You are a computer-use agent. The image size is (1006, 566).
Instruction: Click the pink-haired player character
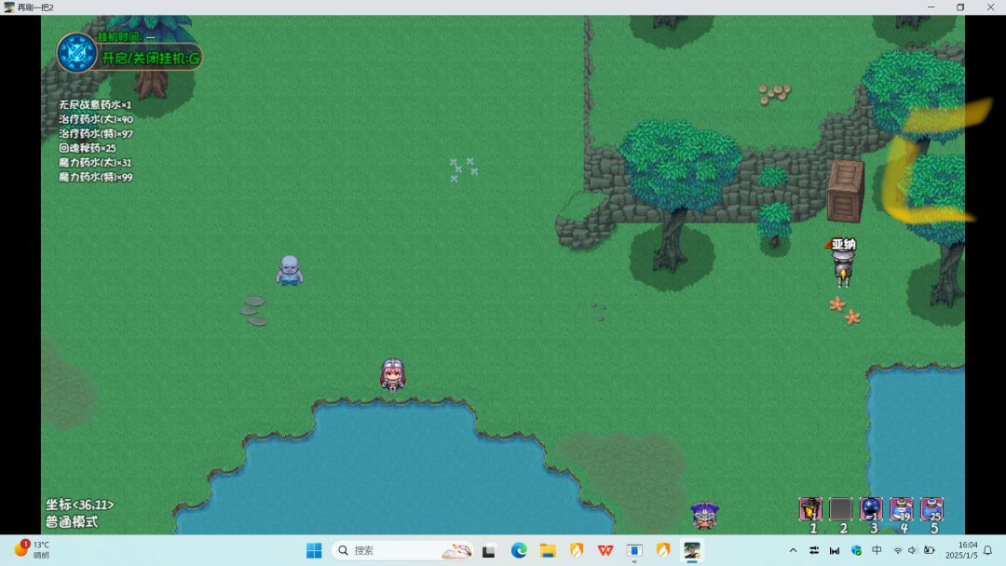coord(393,374)
